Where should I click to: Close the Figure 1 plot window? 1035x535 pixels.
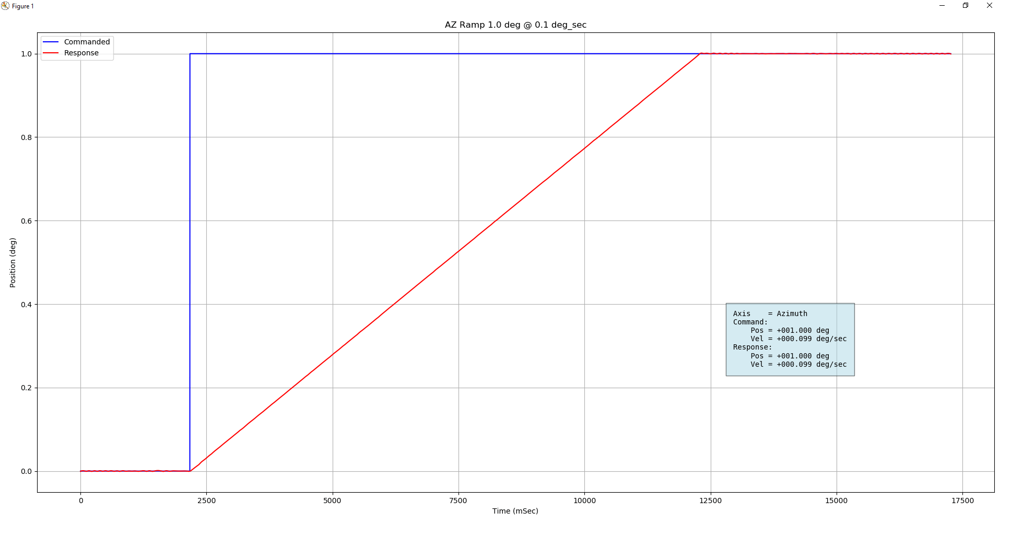989,6
